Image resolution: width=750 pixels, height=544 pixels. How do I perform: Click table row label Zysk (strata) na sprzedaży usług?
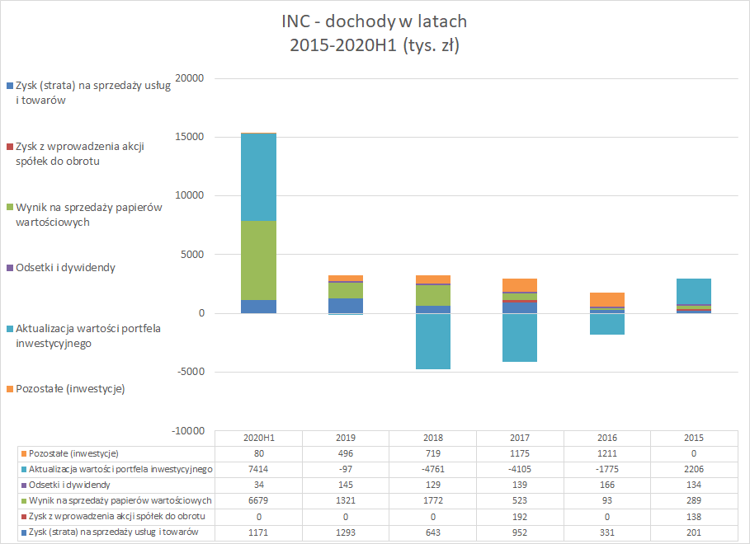click(x=113, y=532)
